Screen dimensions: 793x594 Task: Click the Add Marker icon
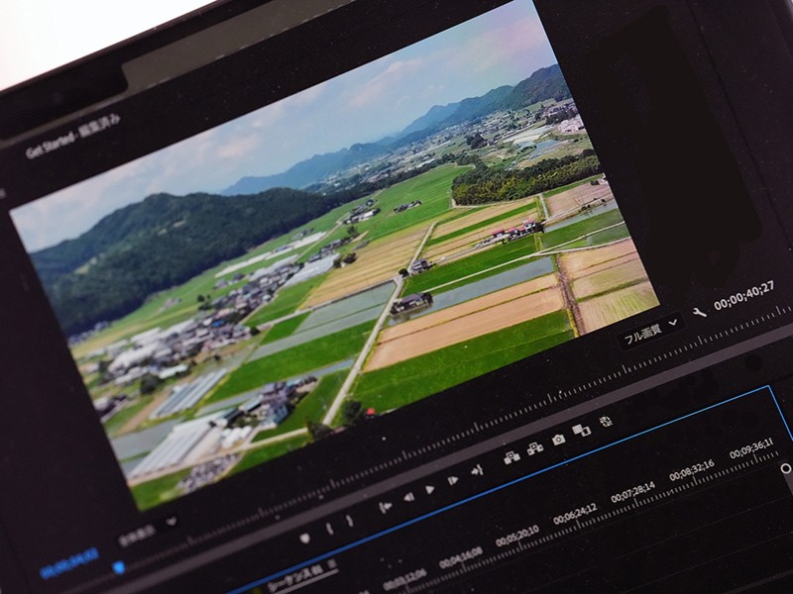point(304,538)
